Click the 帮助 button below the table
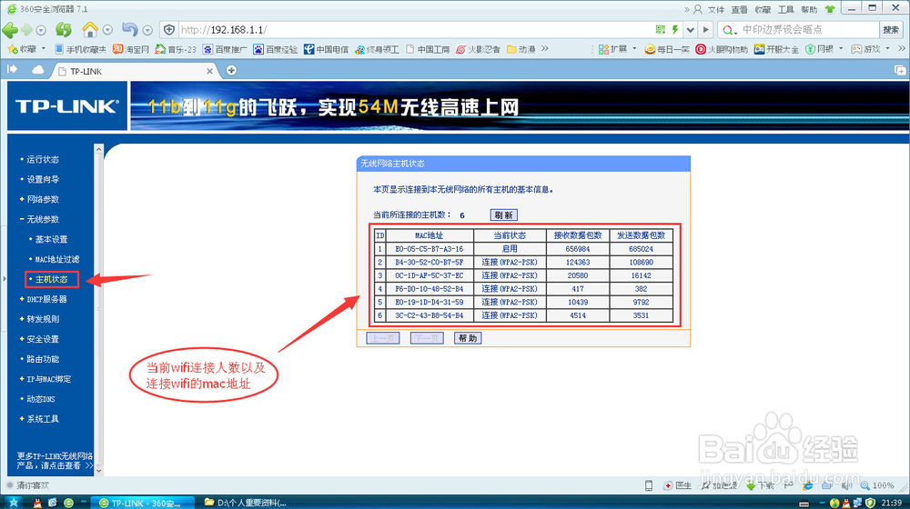The width and height of the screenshot is (910, 509). coord(468,338)
